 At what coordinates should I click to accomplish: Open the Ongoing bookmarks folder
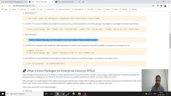(x=133, y=9)
